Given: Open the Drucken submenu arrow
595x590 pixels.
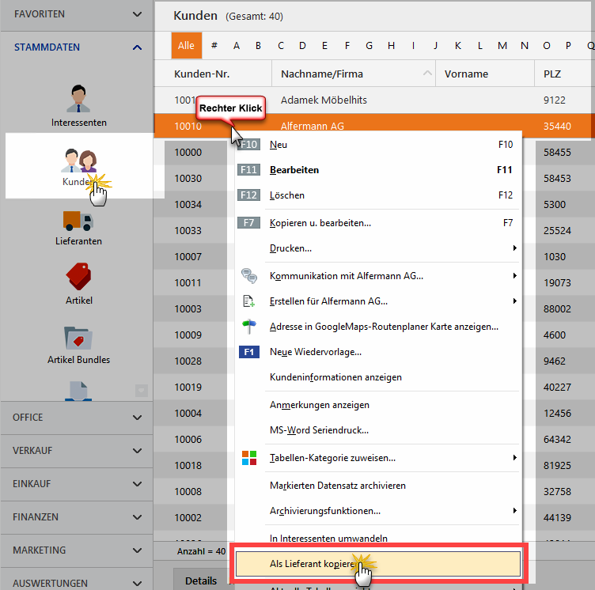Looking at the screenshot, I should pos(514,248).
